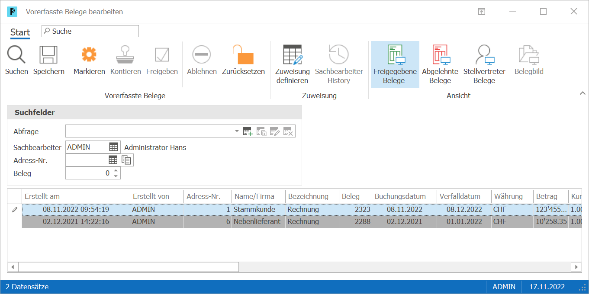
Task: Expand the Abfrage dropdown arrow
Action: click(237, 131)
